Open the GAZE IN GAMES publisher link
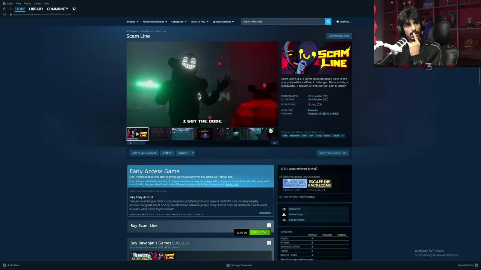Screen dimensions: 481x270 [329, 114]
